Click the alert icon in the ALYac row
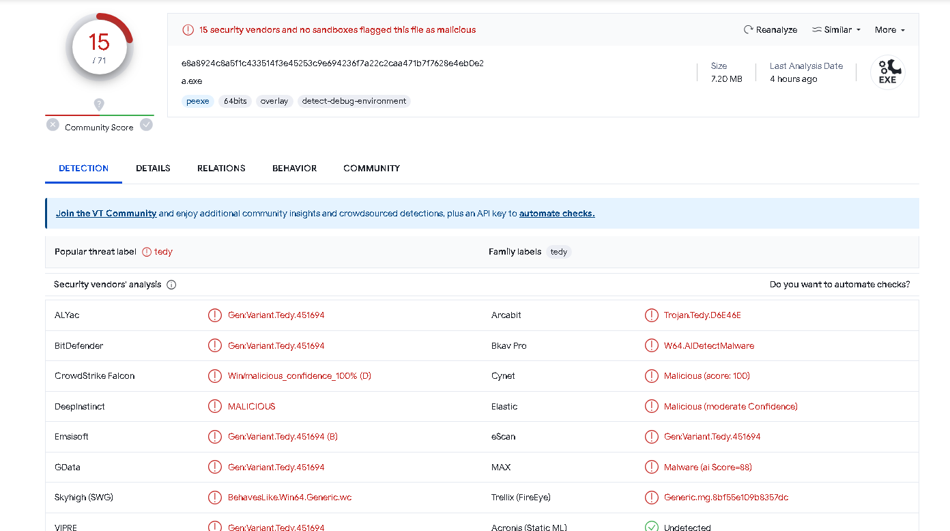The width and height of the screenshot is (950, 531). (x=215, y=315)
